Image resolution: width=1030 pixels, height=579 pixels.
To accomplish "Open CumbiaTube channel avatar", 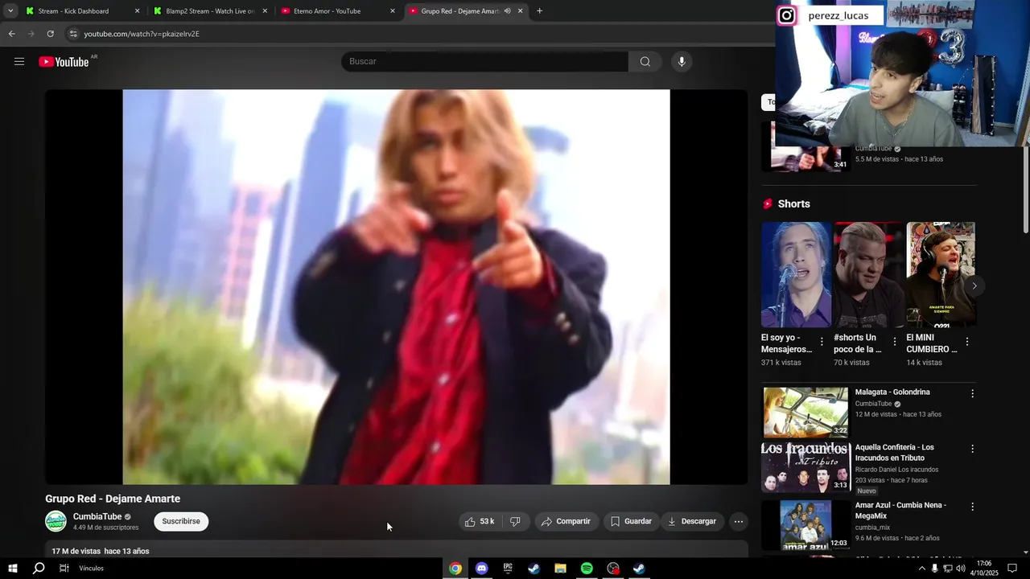I will point(56,521).
